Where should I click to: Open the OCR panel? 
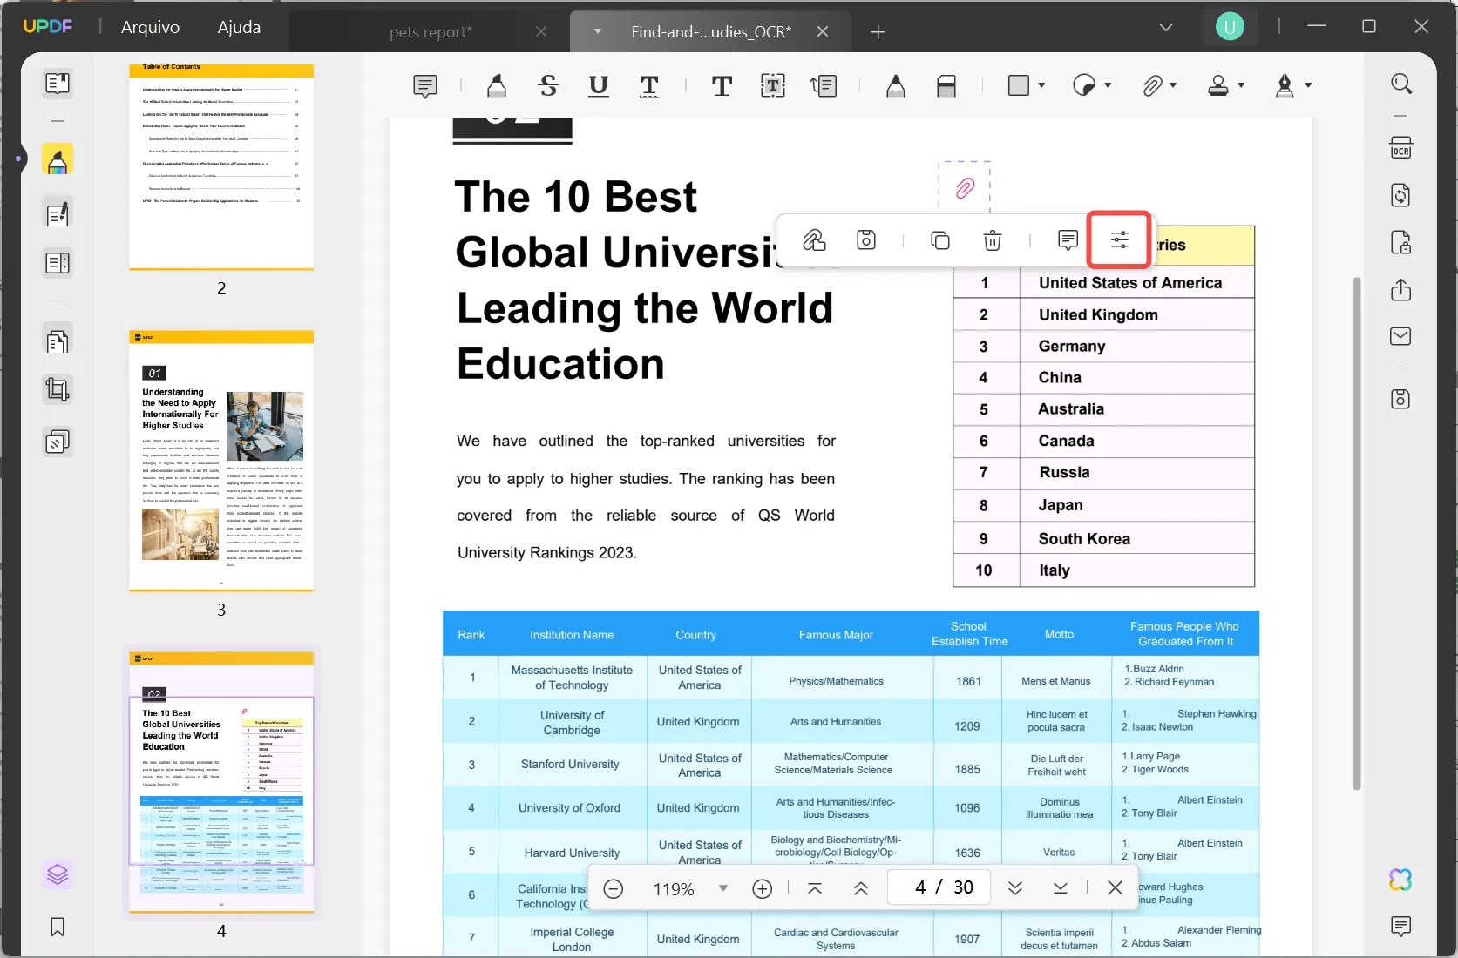[x=1401, y=146]
